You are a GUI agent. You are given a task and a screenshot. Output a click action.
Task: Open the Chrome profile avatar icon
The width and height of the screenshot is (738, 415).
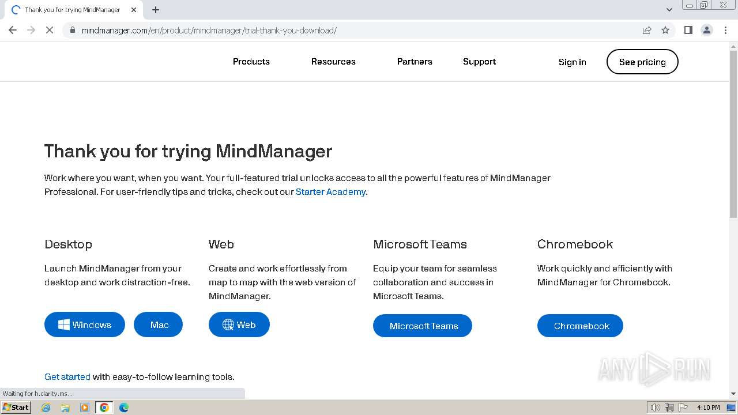[x=707, y=30]
